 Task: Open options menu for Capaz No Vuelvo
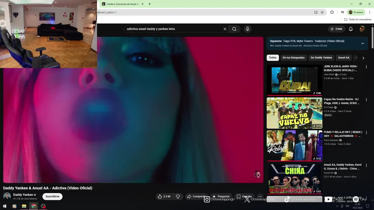coord(366,100)
